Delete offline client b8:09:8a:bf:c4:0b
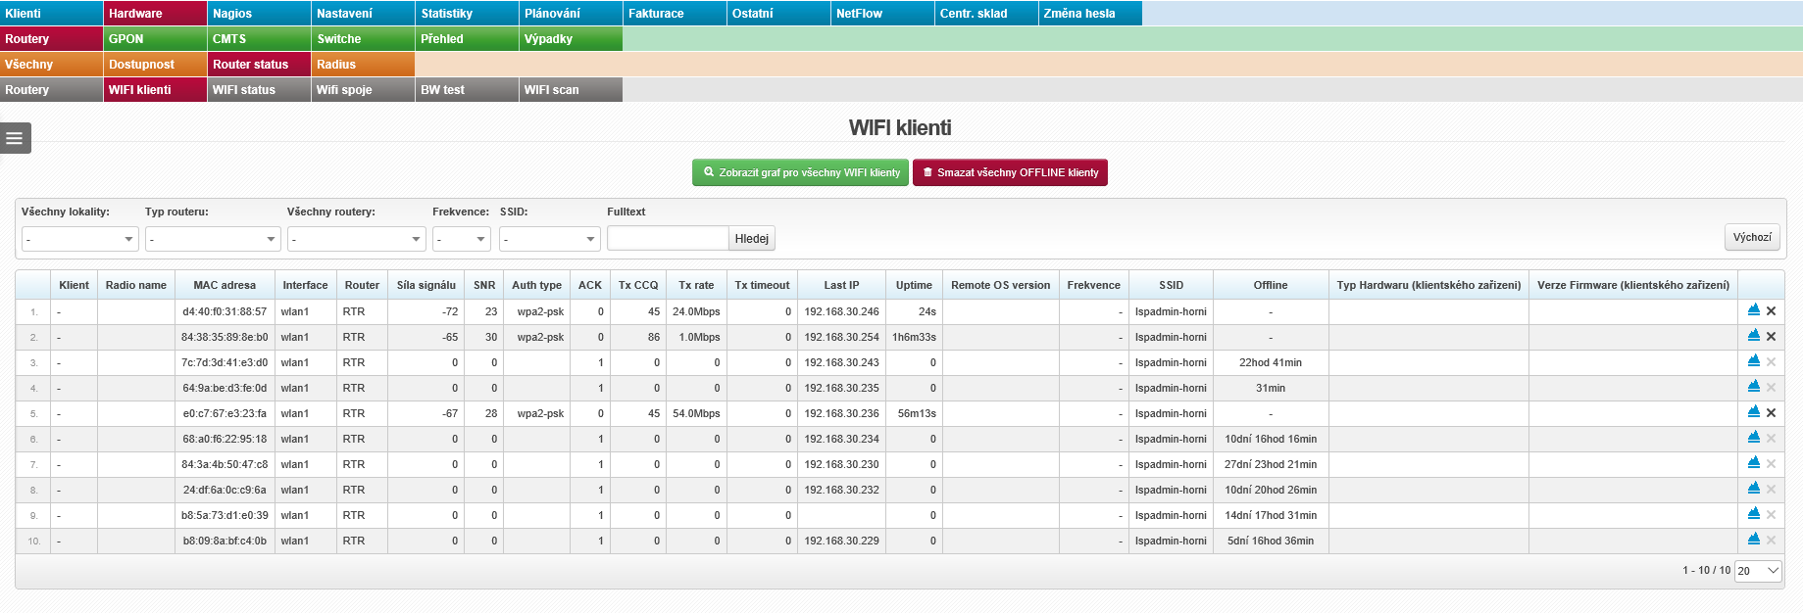 pos(1772,541)
